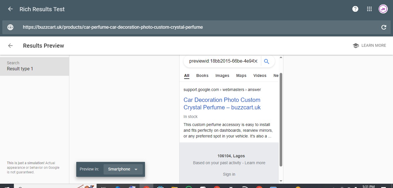Clear the previewid search text
The height and width of the screenshot is (188, 393).
point(255,61)
